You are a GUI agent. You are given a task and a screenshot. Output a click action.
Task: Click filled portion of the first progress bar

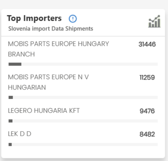pos(15,64)
